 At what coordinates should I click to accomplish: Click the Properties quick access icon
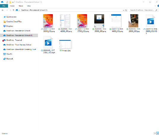click(x=7, y=2)
